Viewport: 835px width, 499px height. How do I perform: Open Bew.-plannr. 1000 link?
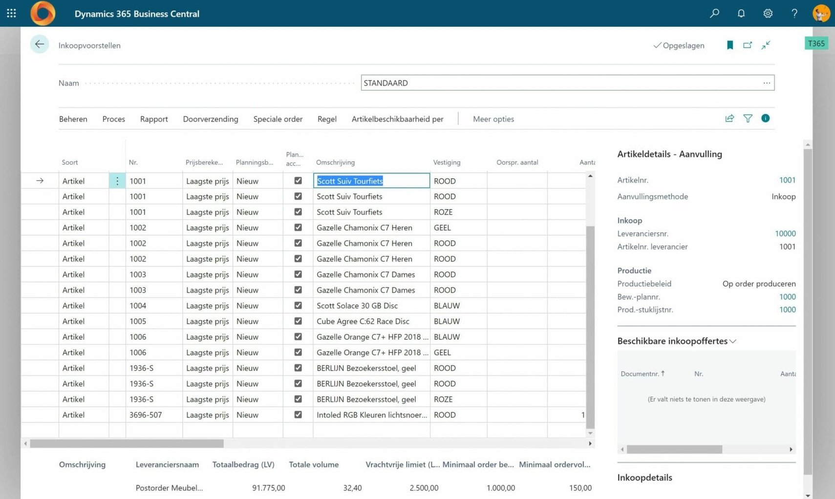coord(787,297)
